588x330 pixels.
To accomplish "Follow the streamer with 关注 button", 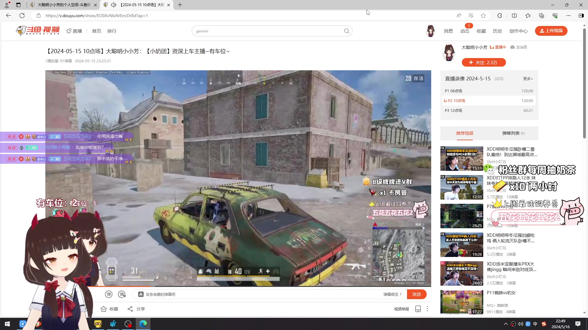I will (x=484, y=62).
